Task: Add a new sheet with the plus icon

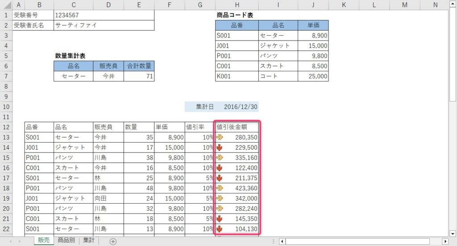Action: click(x=113, y=241)
